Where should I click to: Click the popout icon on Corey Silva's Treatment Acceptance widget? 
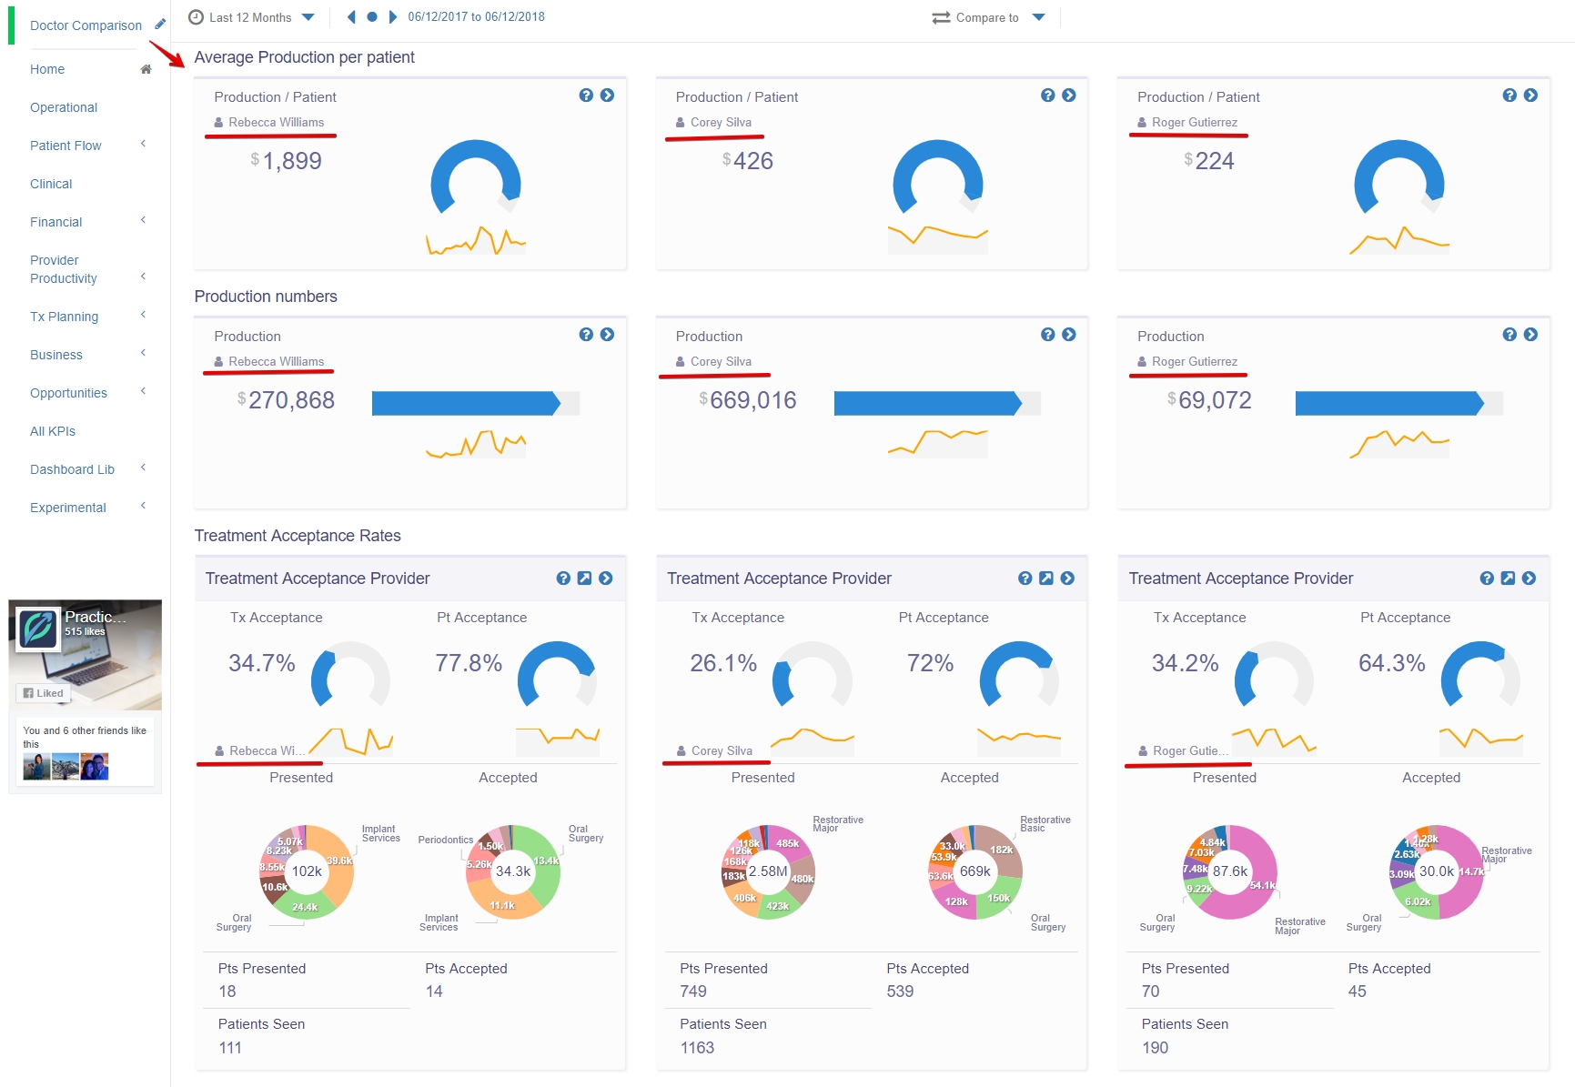point(1047,578)
